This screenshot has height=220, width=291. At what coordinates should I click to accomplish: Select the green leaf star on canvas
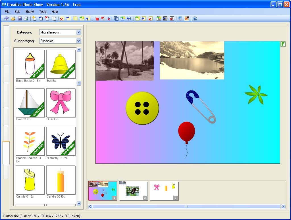(x=256, y=95)
